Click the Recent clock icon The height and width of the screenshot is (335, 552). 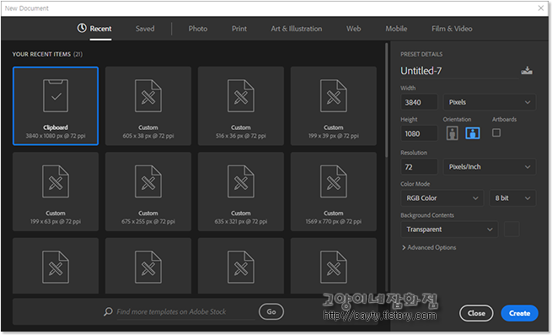pos(82,28)
